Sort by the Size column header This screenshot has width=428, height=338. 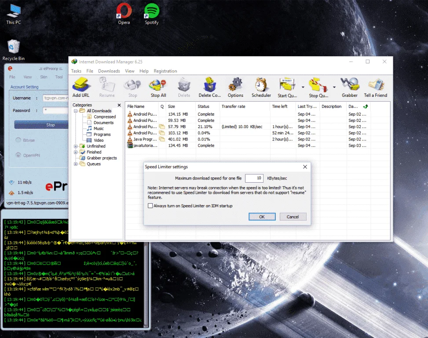pos(181,107)
